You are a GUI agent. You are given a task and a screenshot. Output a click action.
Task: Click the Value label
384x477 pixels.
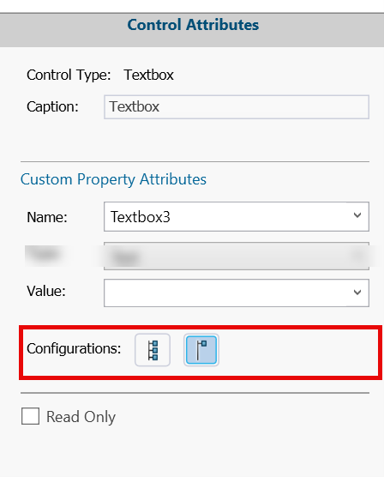pyautogui.click(x=46, y=291)
